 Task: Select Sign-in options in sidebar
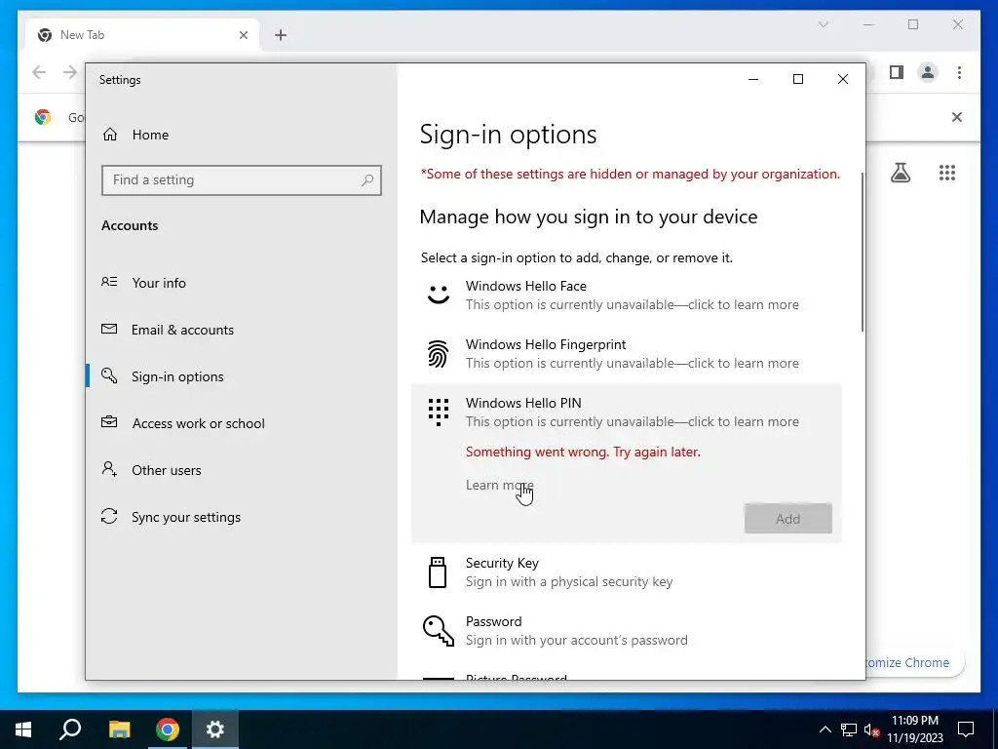coord(242,376)
